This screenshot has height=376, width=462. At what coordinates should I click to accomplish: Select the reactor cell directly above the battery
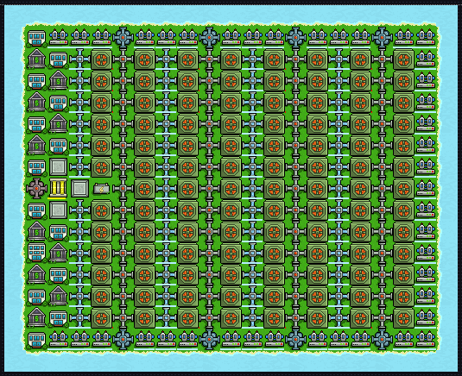click(101, 166)
